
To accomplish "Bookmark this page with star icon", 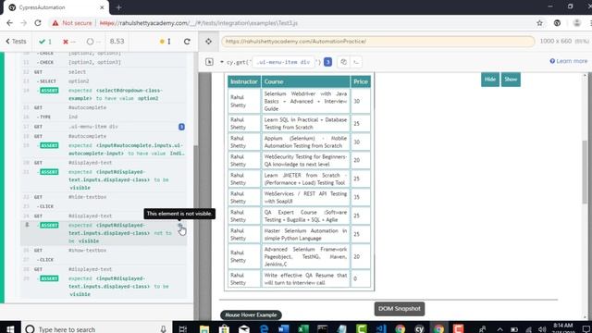I will 539,23.
